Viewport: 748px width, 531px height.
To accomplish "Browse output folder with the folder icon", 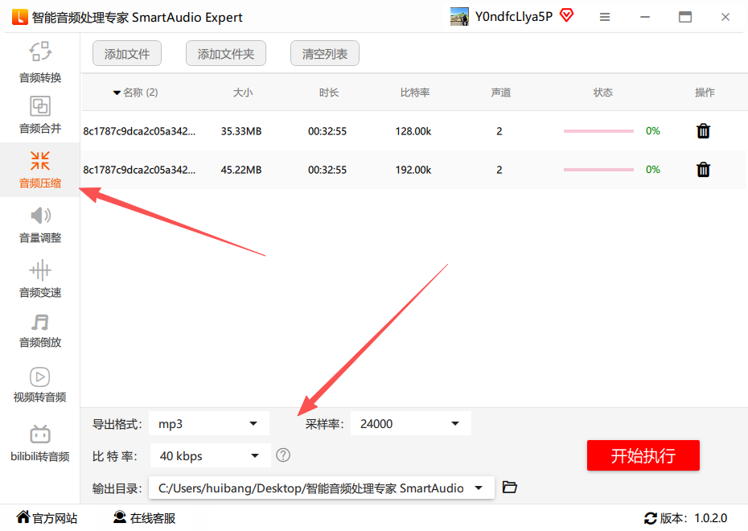I will [509, 487].
